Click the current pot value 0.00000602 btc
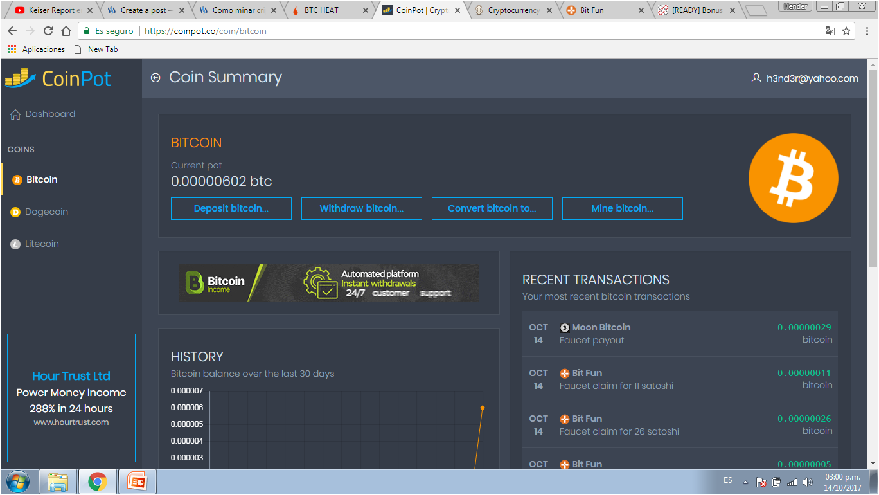The image size is (879, 495). [x=222, y=181]
